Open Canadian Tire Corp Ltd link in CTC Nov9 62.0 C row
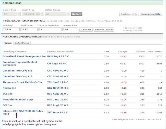The image size is (166, 129). tap(17, 71)
